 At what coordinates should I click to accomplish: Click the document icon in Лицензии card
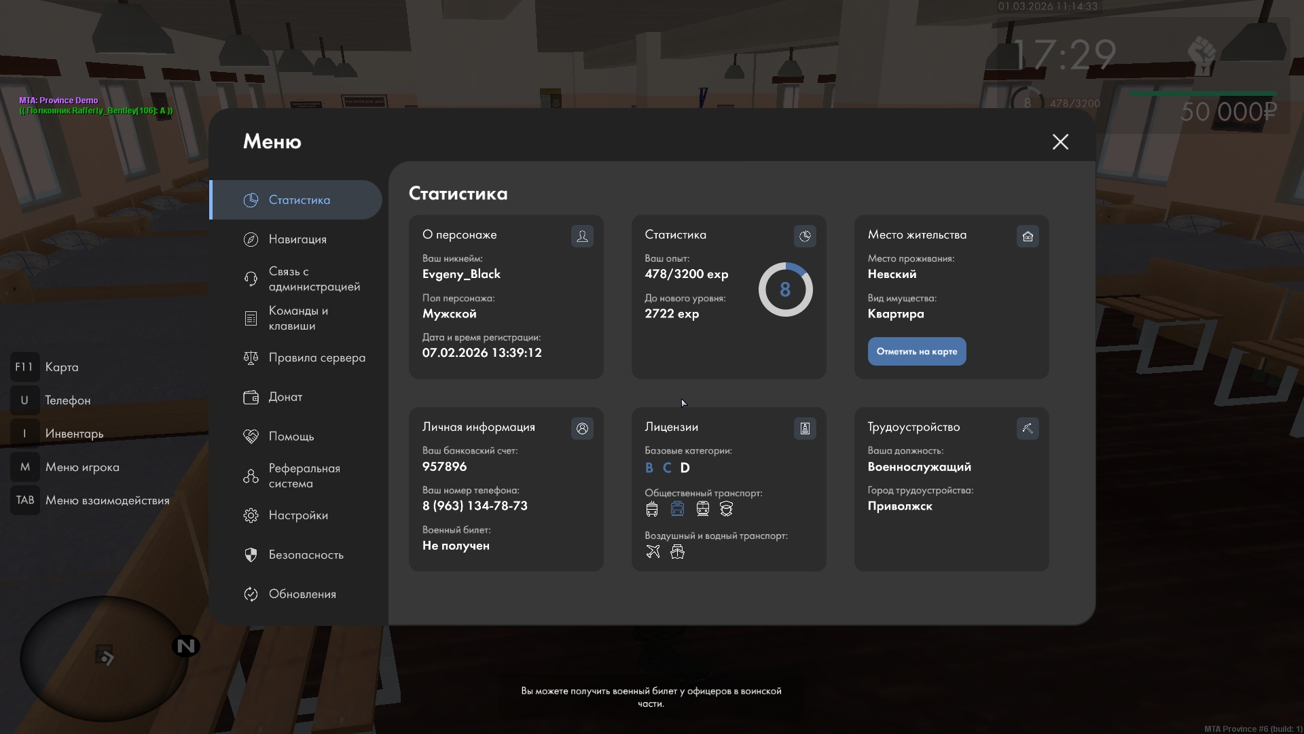click(x=805, y=428)
